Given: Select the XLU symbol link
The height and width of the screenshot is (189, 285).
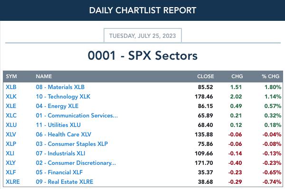Looking at the screenshot, I should click(x=11, y=125).
